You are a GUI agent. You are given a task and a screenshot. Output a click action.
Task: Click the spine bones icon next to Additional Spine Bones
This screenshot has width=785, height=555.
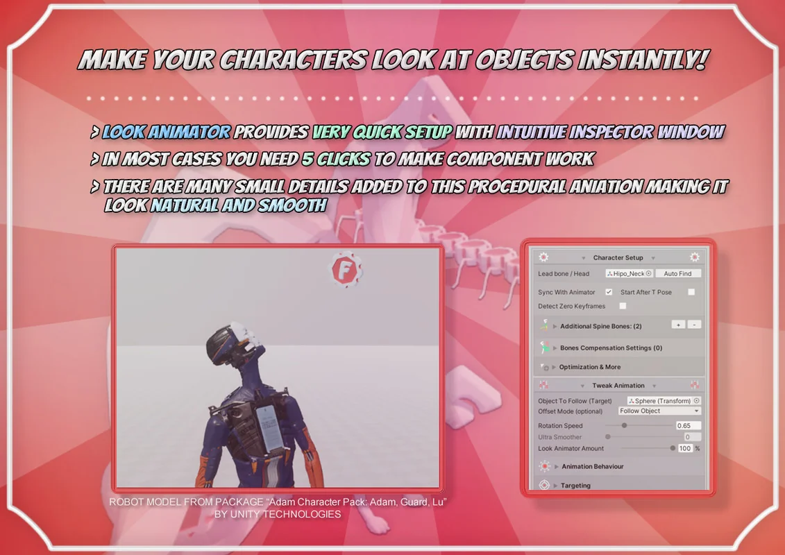[546, 324]
